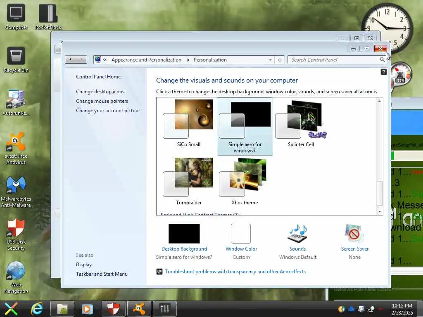Launch Internet Explorer from taskbar
Image resolution: width=423 pixels, height=317 pixels.
[x=37, y=309]
